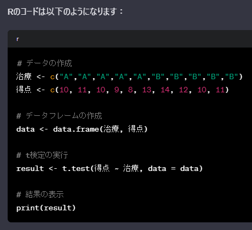This screenshot has height=230, width=252.
Task: Click the last "B" string literal
Action: coord(232,76)
